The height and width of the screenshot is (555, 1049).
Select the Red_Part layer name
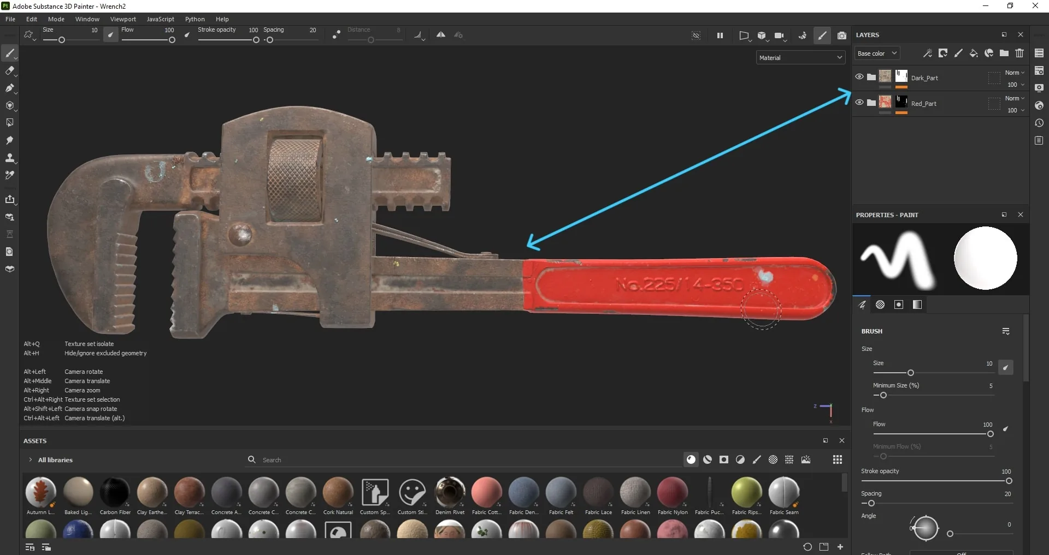click(923, 104)
